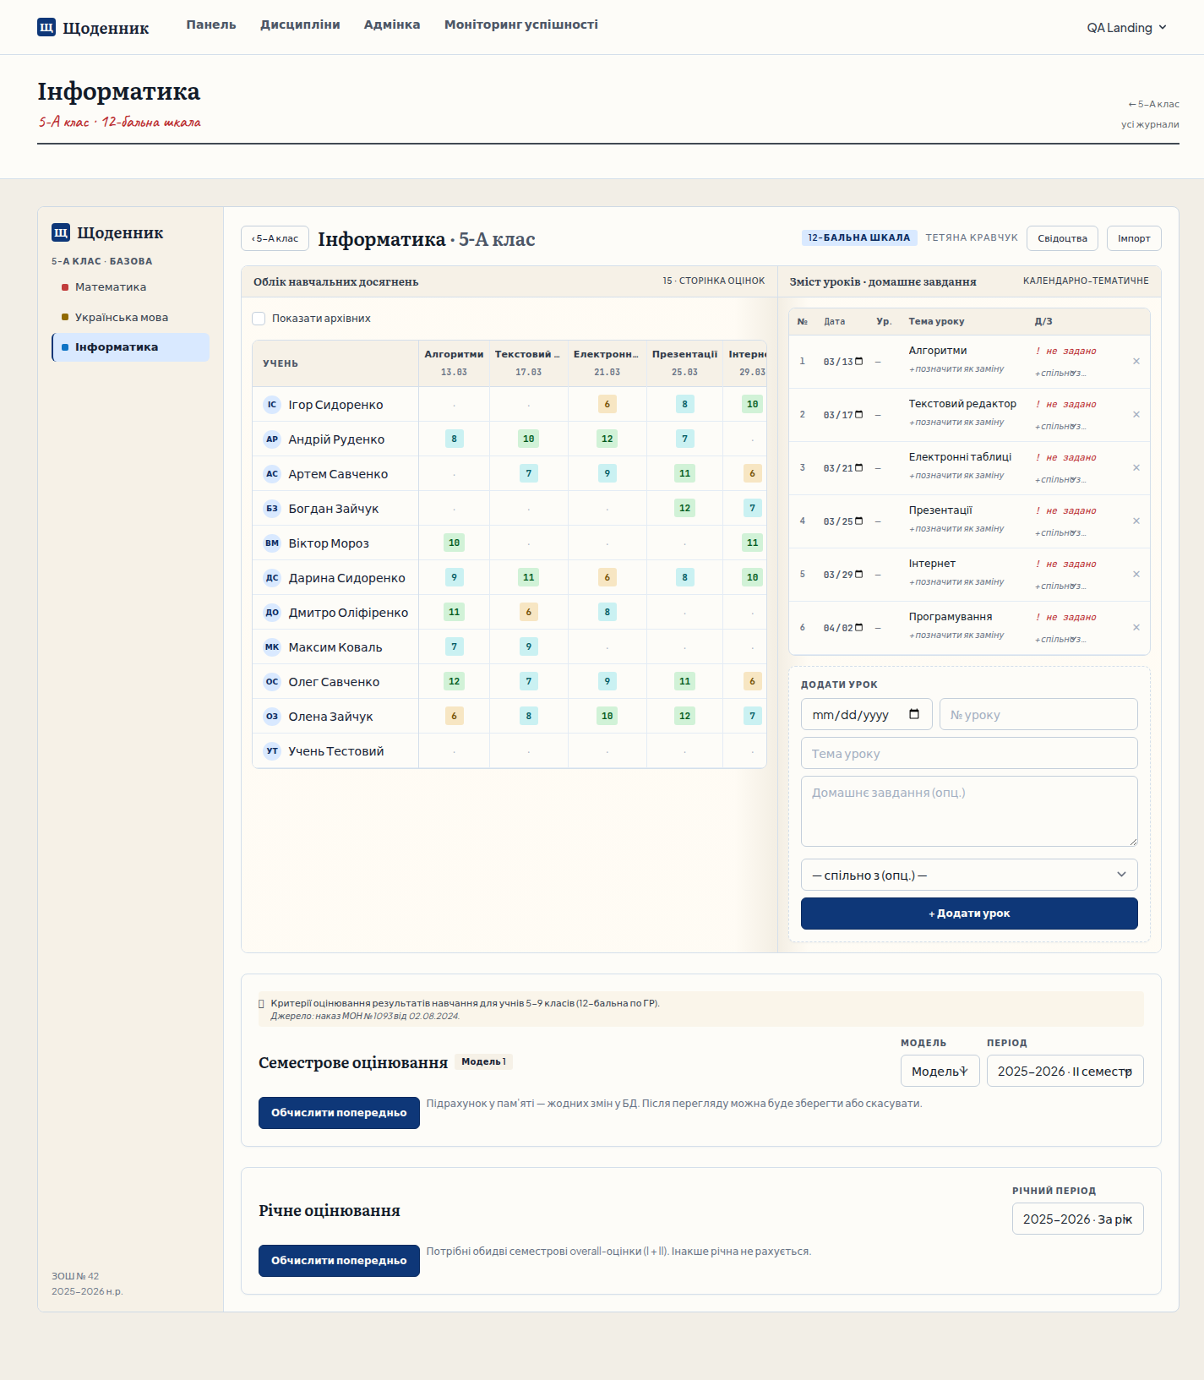Screen dimensions: 1204x1380
Task: Click avatar АР of Андрій Руденко
Action: click(x=272, y=439)
